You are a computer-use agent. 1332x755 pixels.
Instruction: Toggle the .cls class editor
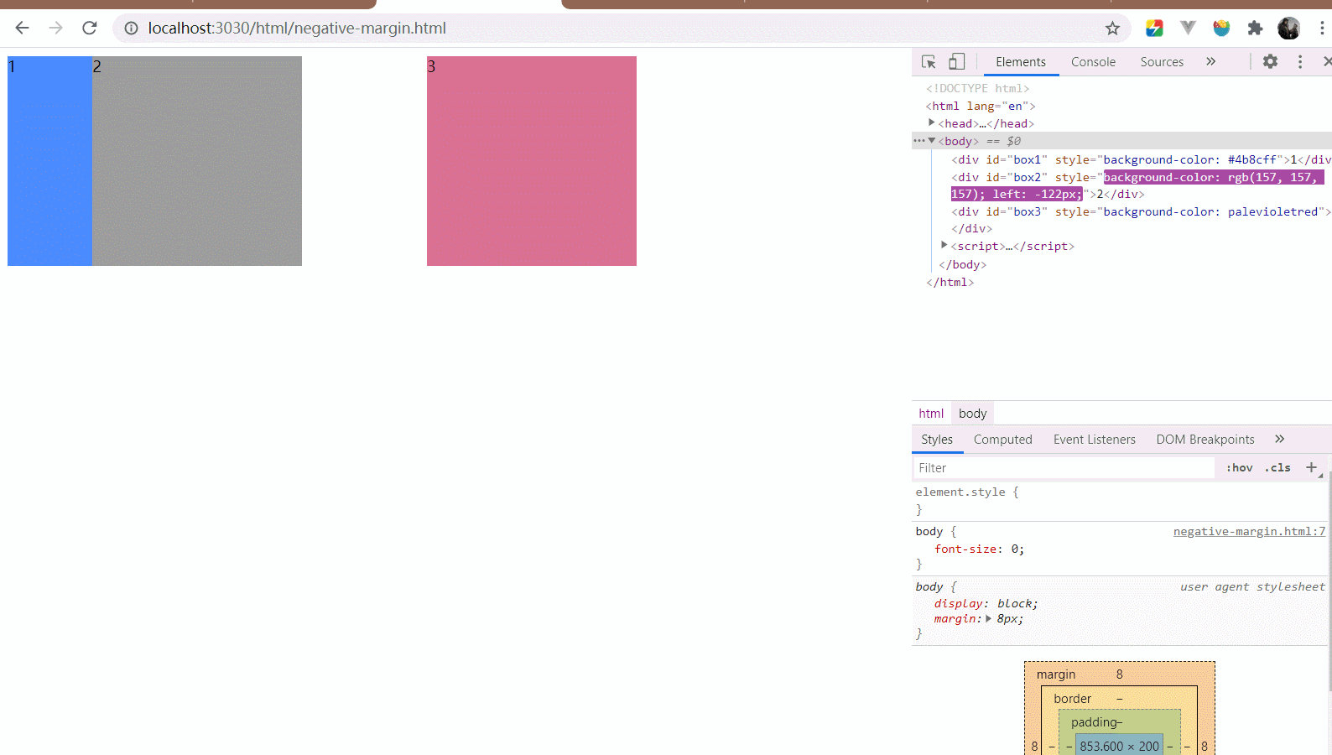[x=1277, y=468]
